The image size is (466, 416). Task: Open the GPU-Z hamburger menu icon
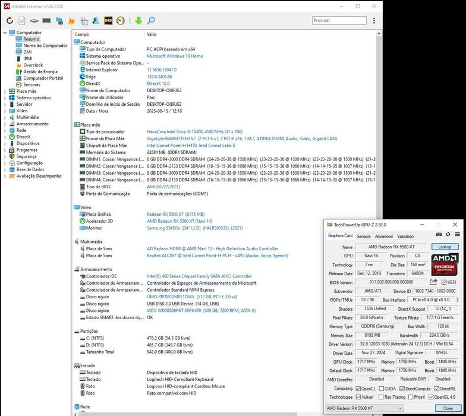pyautogui.click(x=458, y=234)
